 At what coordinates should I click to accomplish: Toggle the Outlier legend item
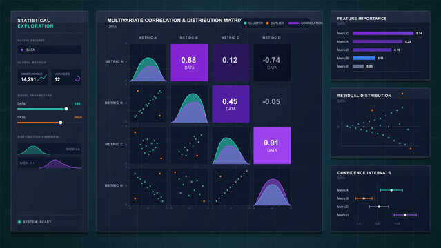pyautogui.click(x=275, y=23)
